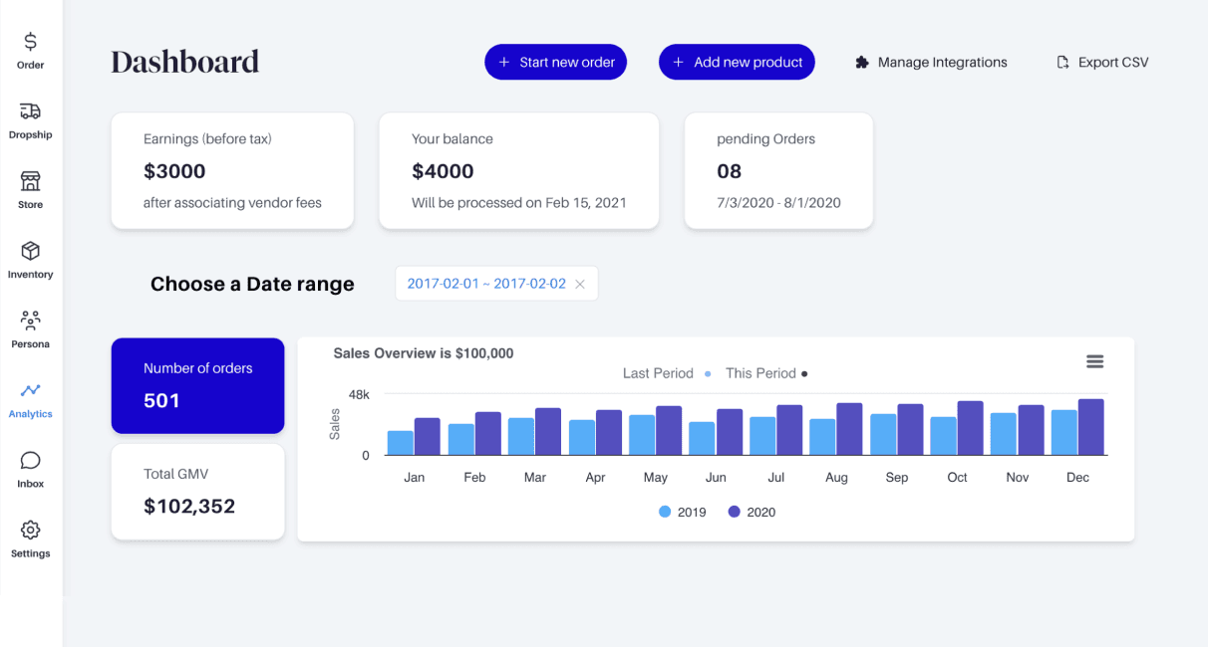Click the May month axis label
Image resolution: width=1208 pixels, height=647 pixels.
tap(656, 477)
